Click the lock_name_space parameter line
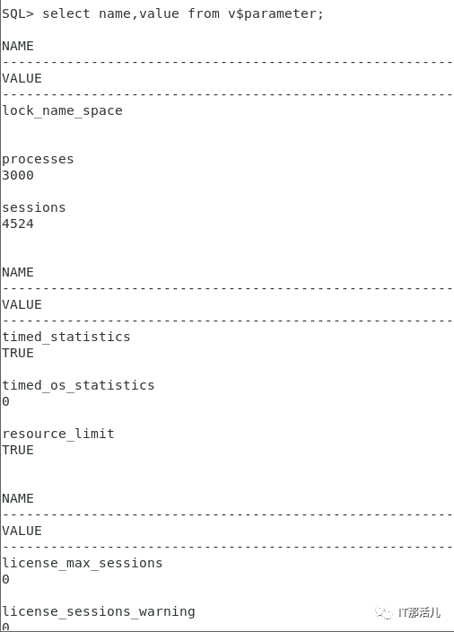The height and width of the screenshot is (632, 454). [62, 110]
